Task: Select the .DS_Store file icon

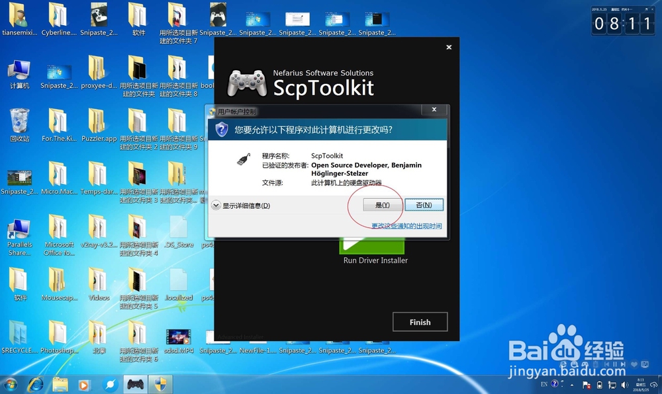Action: pos(179,231)
